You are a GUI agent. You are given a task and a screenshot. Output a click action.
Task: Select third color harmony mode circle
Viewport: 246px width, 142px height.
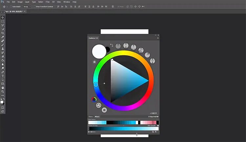coord(133,47)
